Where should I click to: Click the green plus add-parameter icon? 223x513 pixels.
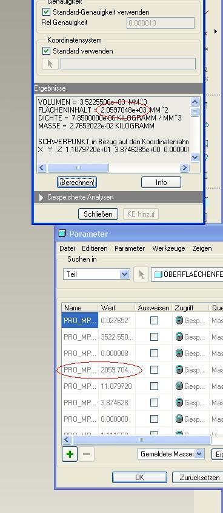pyautogui.click(x=70, y=454)
